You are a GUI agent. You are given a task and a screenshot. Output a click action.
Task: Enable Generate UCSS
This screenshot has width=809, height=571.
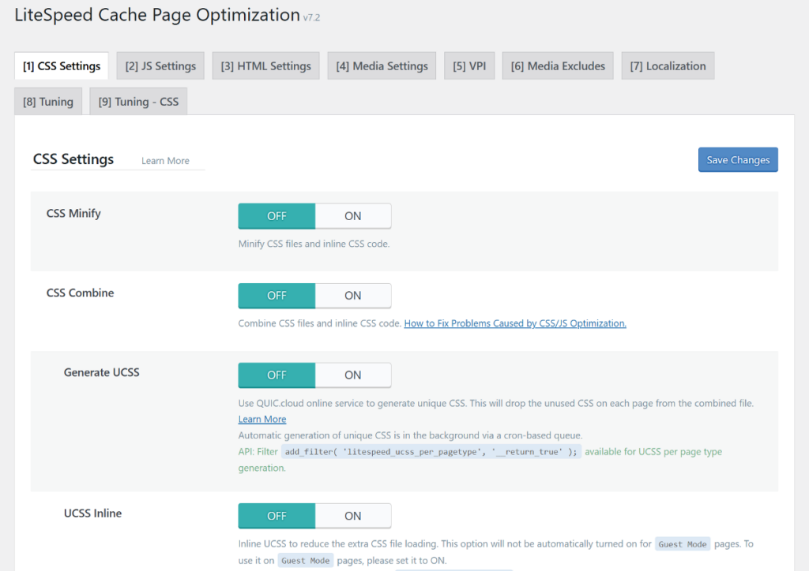coord(353,375)
